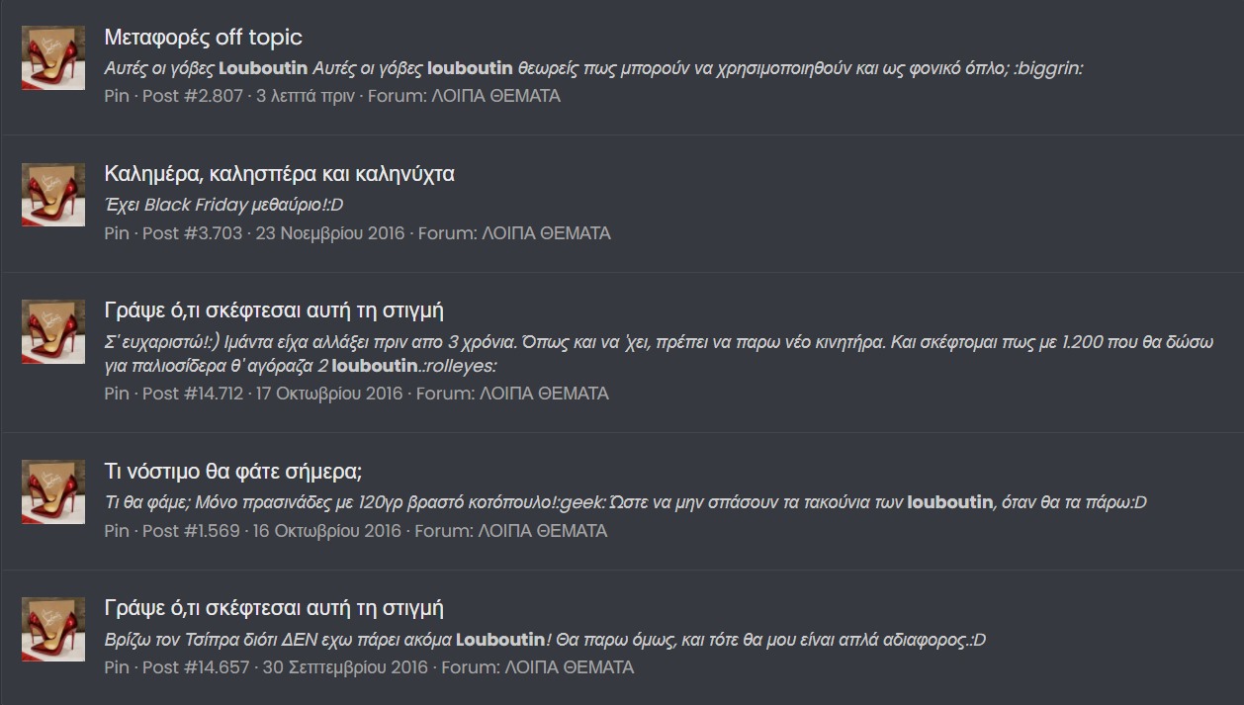Click the avatar next to Καλημέρα, καλησπέρα και καληνύχτα

(53, 195)
